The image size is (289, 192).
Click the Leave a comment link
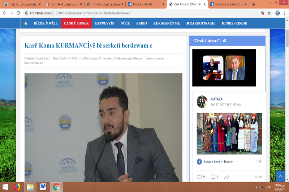click(155, 58)
